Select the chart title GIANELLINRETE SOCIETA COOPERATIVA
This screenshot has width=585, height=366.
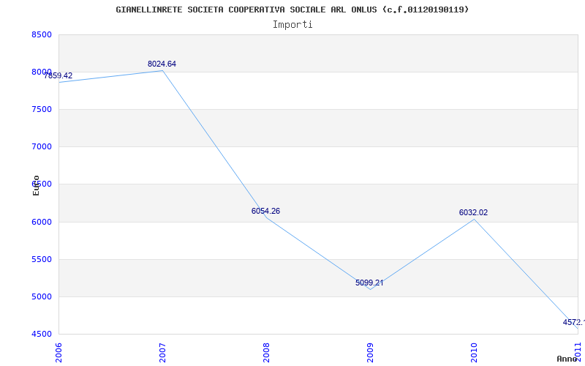coord(292,10)
